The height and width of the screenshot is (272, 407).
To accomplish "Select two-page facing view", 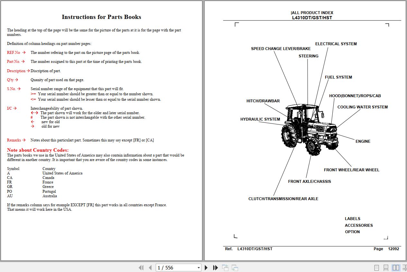I will 396,268.
